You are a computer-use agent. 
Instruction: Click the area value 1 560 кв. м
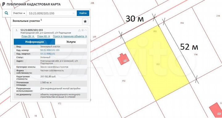click(46, 82)
